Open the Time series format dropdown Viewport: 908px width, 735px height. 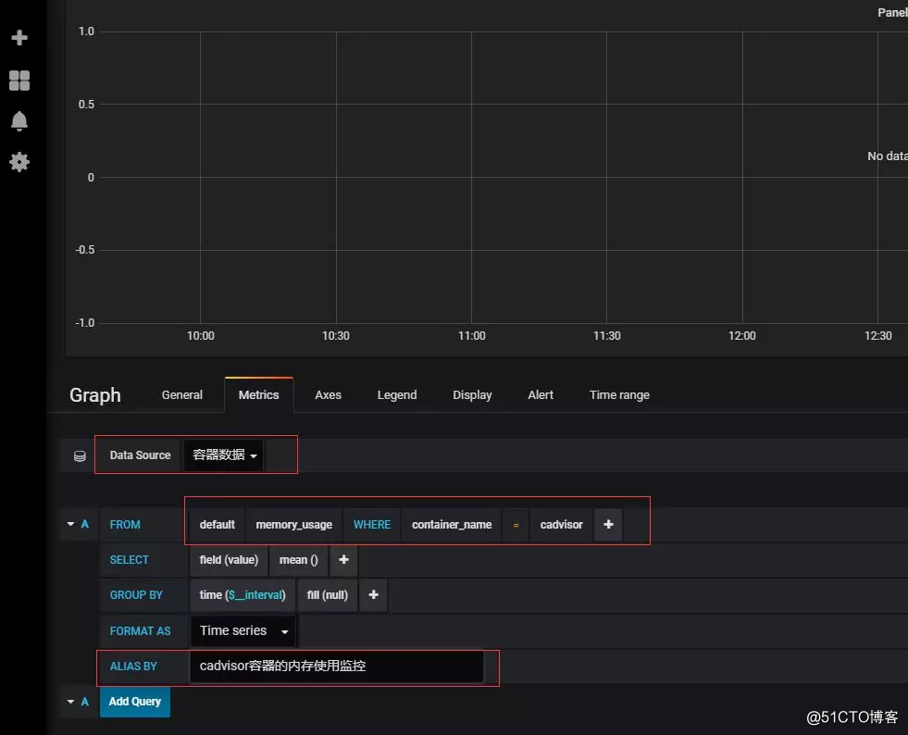pos(243,630)
